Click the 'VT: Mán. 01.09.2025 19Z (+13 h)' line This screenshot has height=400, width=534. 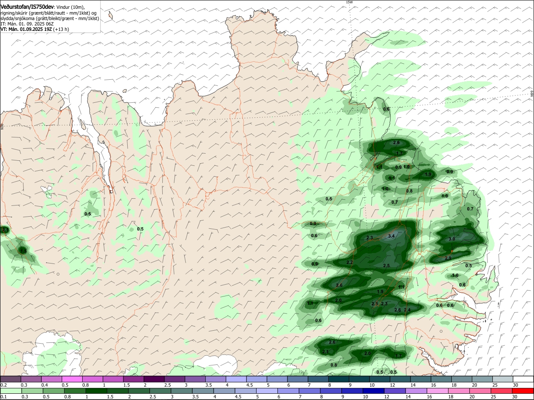pos(35,29)
